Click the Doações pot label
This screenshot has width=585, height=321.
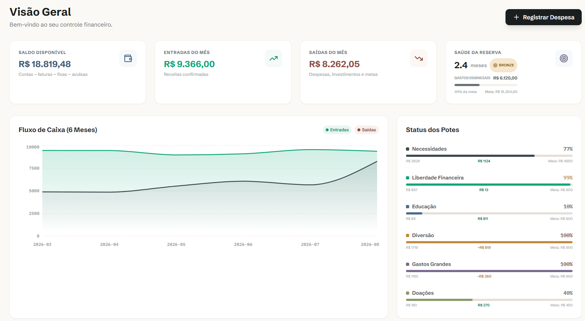tap(423, 293)
